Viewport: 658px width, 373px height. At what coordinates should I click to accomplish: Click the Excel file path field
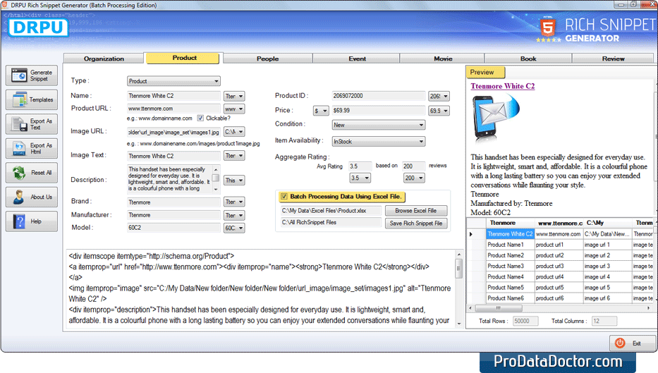(331, 211)
